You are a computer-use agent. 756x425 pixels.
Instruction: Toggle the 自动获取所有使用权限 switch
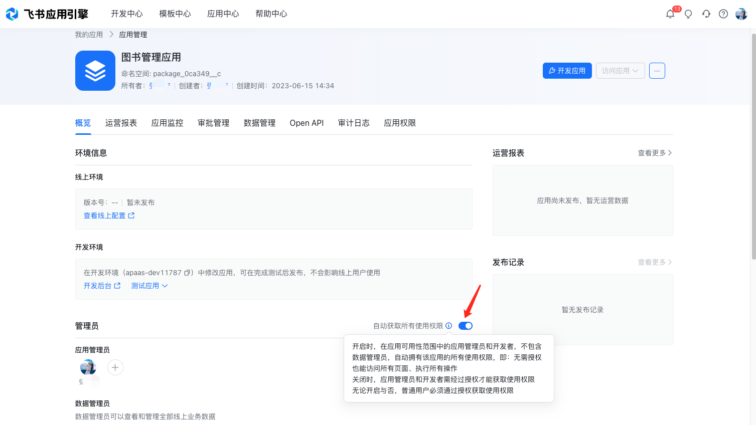466,326
